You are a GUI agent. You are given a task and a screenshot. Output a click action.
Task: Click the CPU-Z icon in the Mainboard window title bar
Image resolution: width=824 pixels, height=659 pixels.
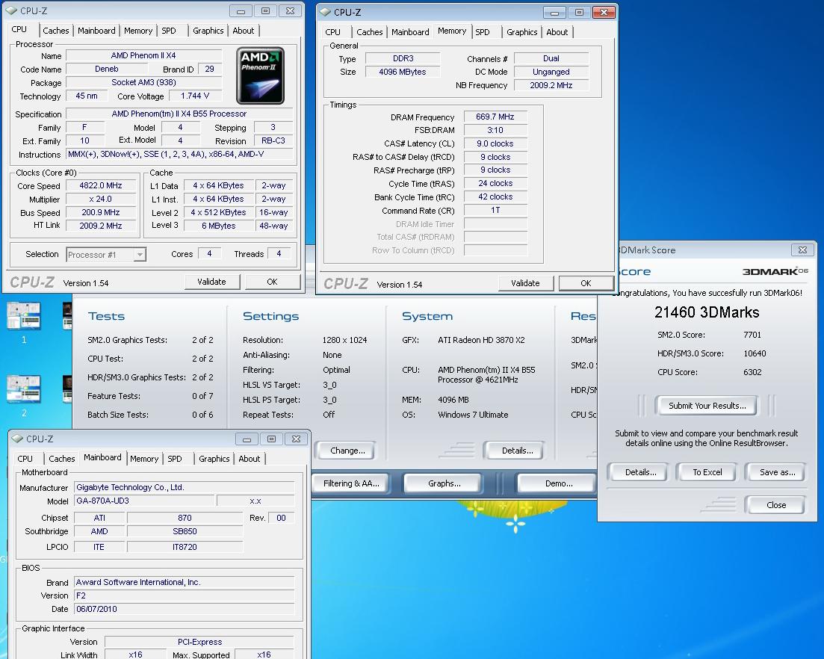(17, 439)
